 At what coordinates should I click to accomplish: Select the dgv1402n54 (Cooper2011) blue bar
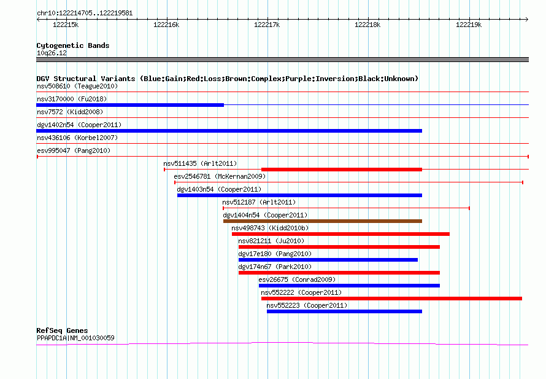pyautogui.click(x=229, y=131)
